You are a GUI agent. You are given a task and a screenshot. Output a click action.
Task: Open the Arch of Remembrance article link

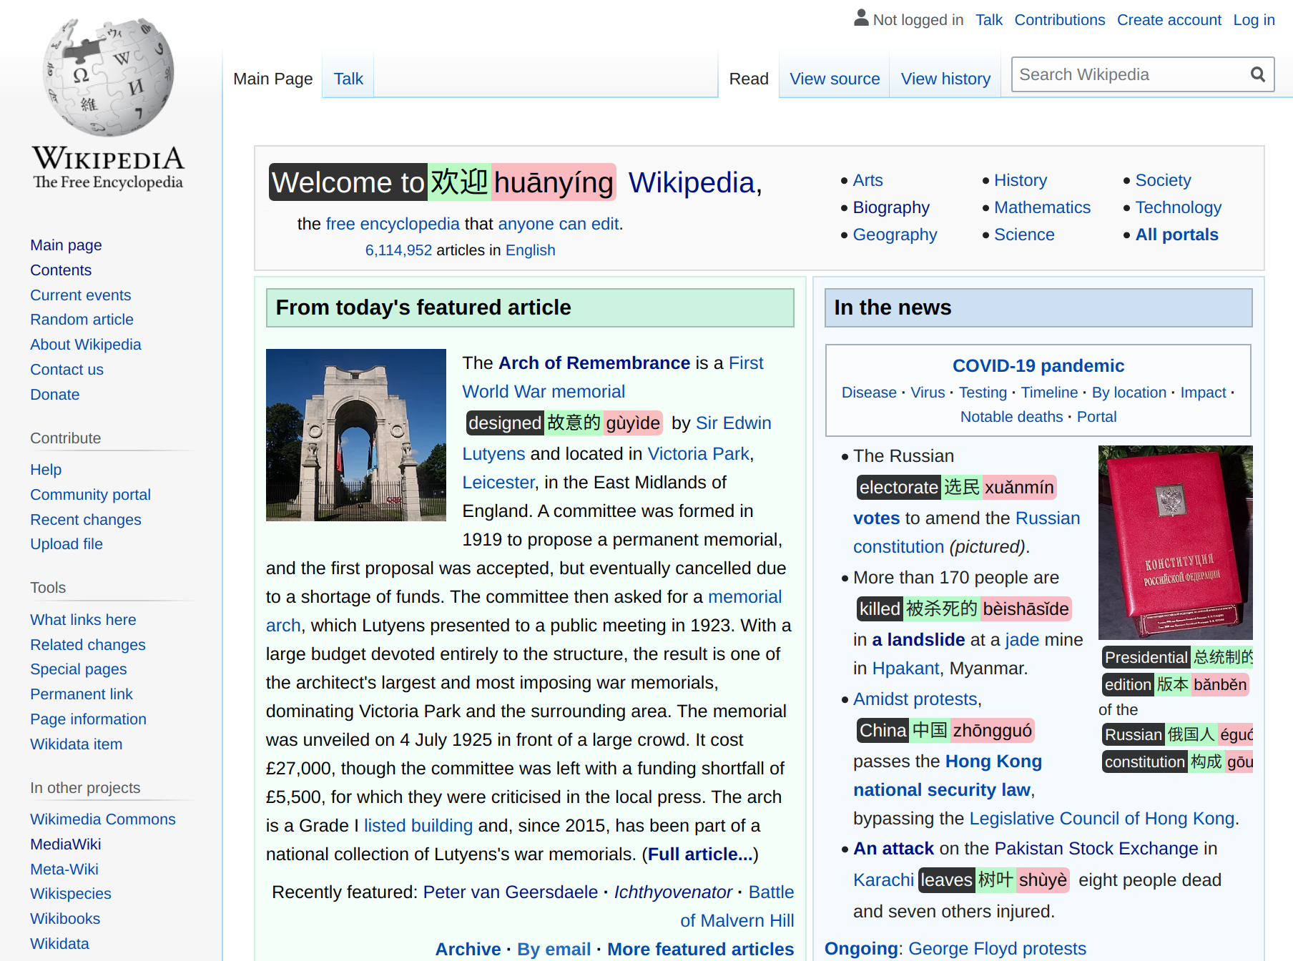pos(594,363)
